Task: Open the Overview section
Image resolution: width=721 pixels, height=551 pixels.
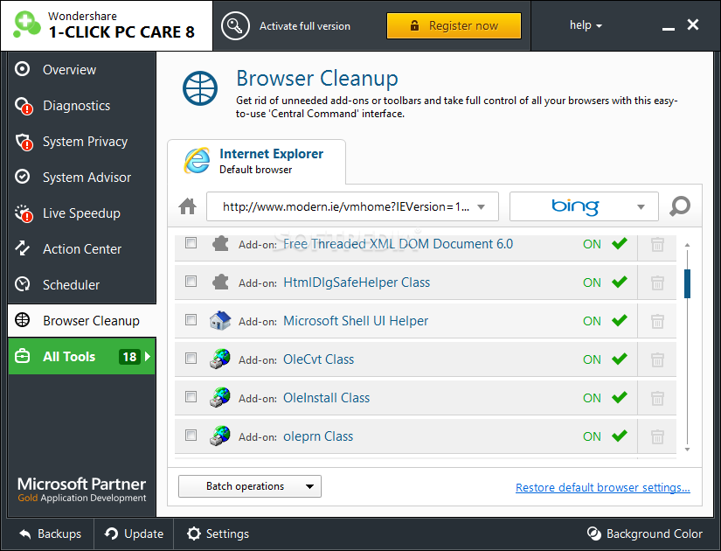Action: click(x=82, y=69)
